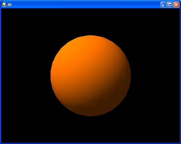This screenshot has height=144, width=181.
Task: Click the "3D" window title text
Action: tap(9, 5)
